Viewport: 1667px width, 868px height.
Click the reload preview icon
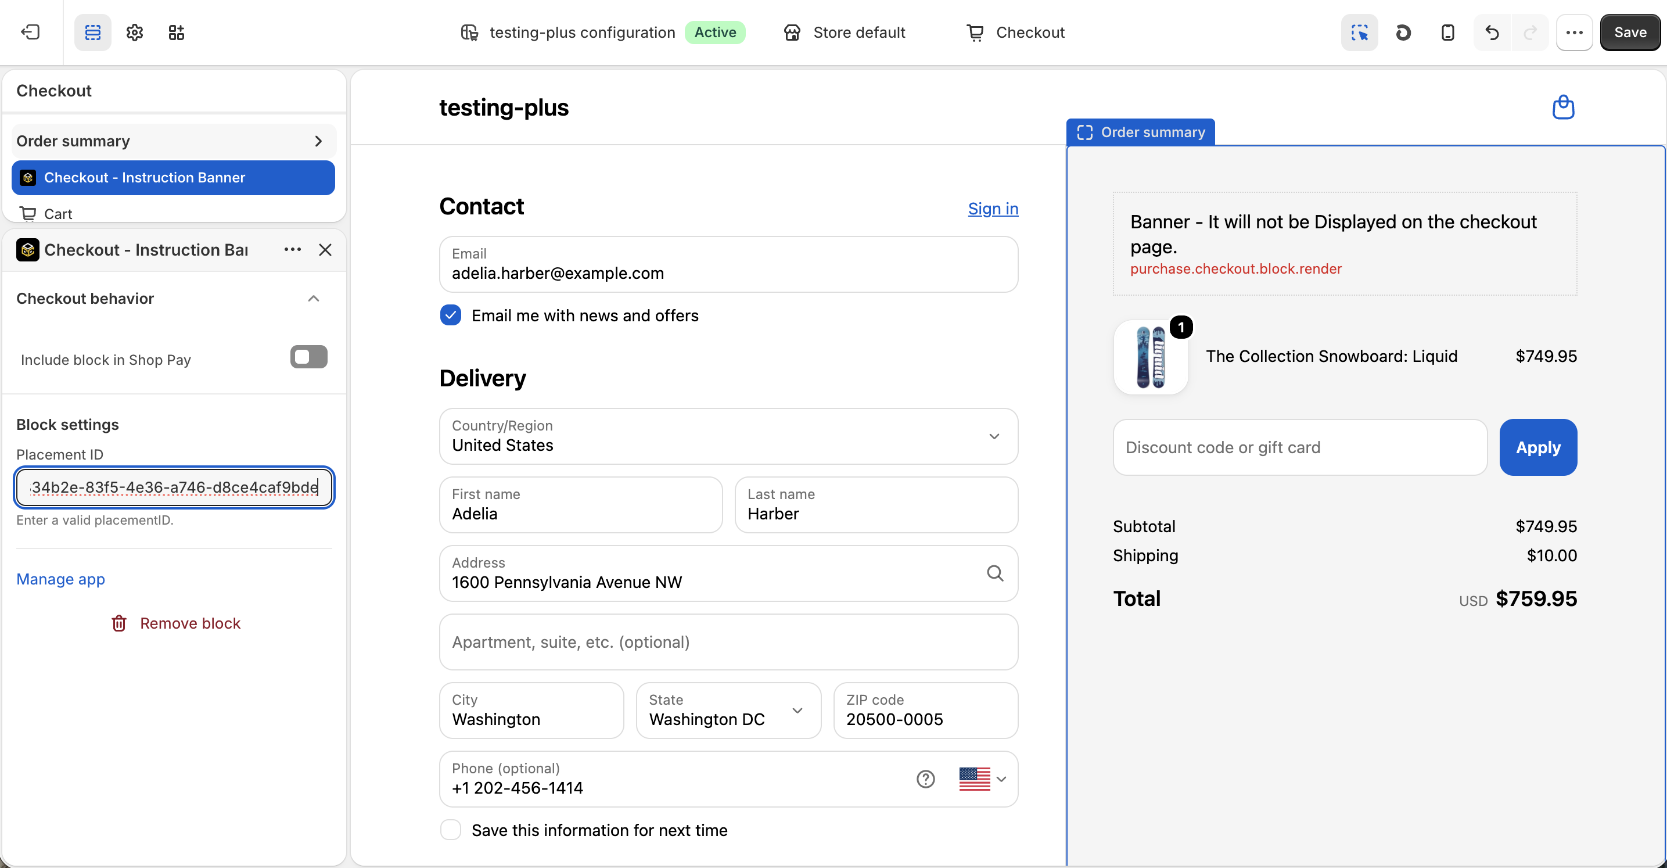[1403, 33]
